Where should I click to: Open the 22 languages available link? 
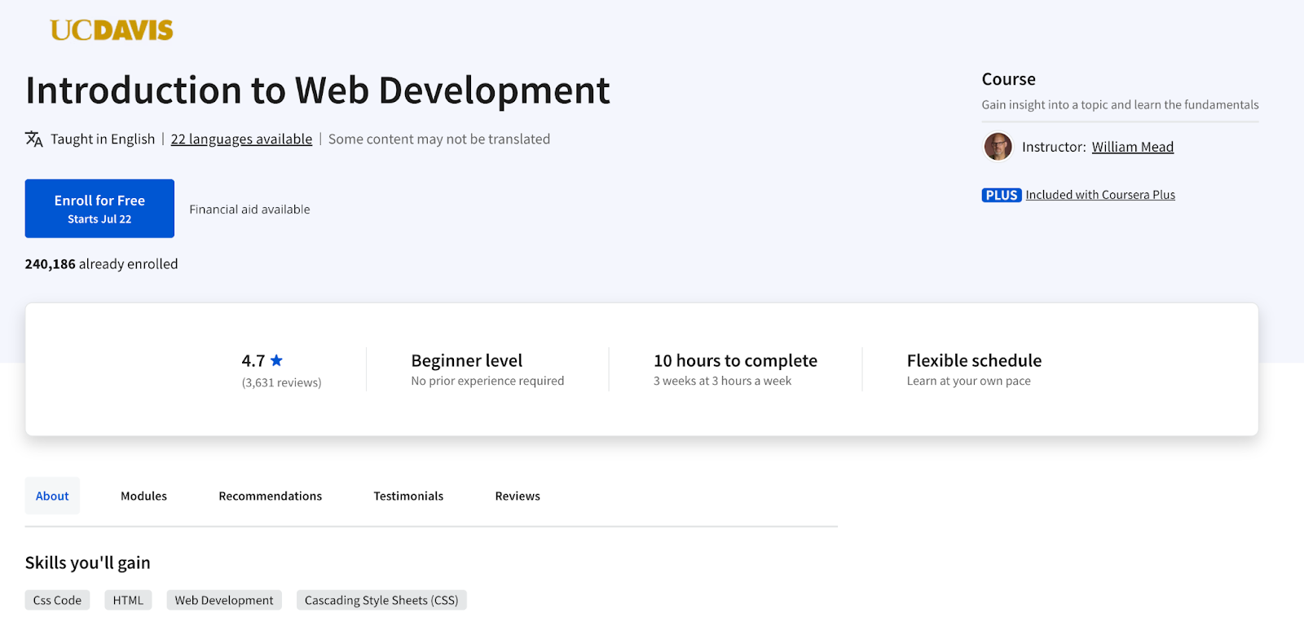241,139
